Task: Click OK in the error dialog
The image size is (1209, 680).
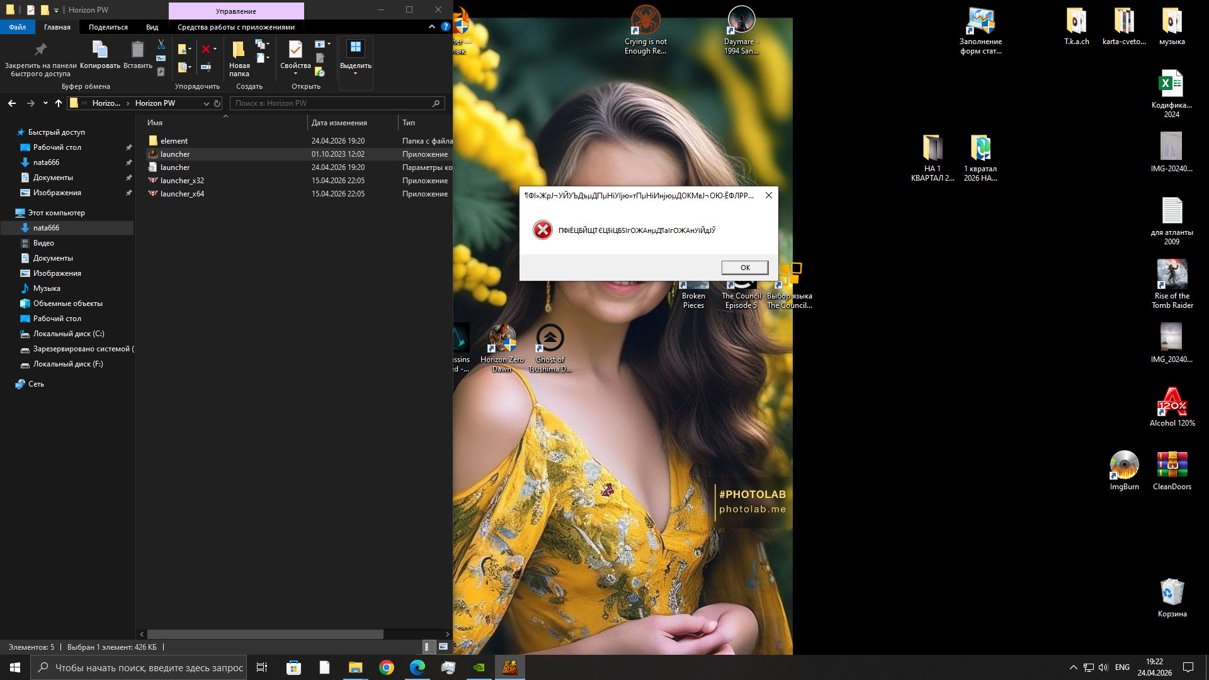Action: coord(745,268)
